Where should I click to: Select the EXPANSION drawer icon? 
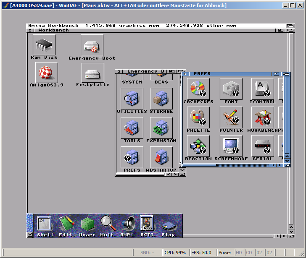coord(161,128)
